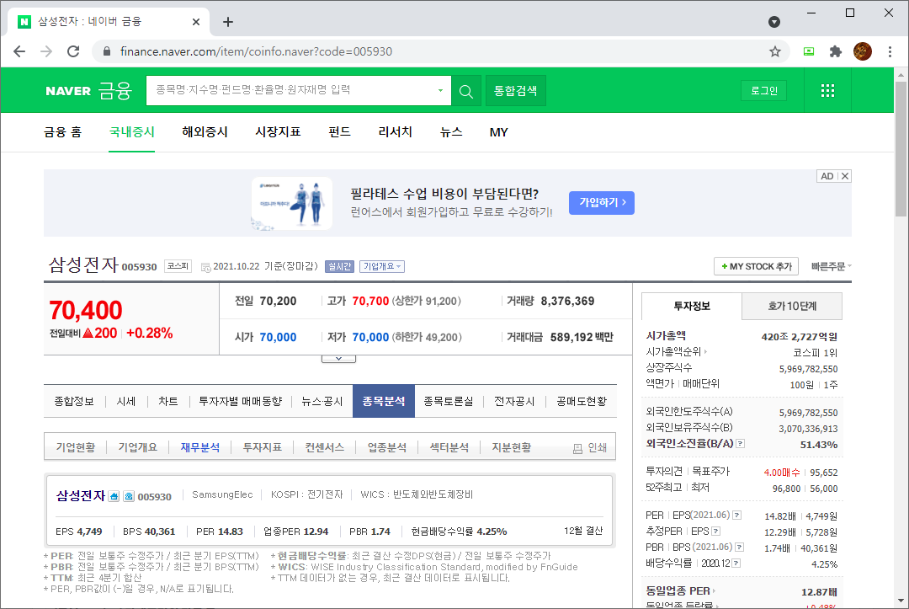Select the 뉴스·공시 tab

(x=322, y=401)
